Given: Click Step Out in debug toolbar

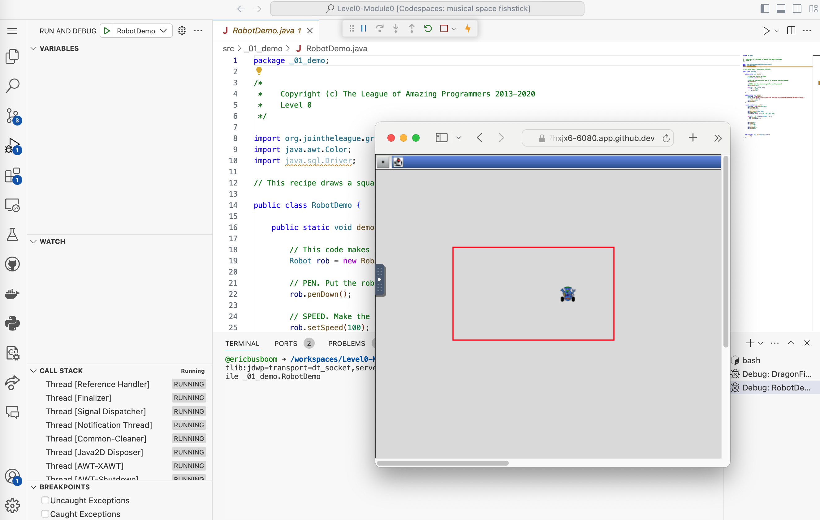Looking at the screenshot, I should coord(412,28).
